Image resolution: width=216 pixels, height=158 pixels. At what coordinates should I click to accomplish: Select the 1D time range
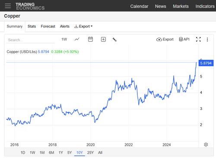coord(23,152)
